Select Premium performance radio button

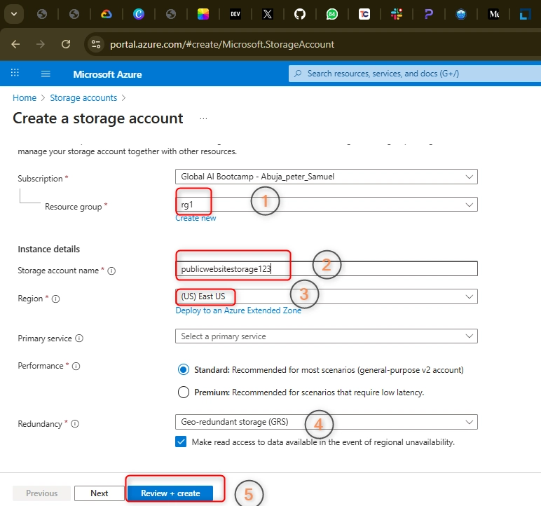coord(183,392)
